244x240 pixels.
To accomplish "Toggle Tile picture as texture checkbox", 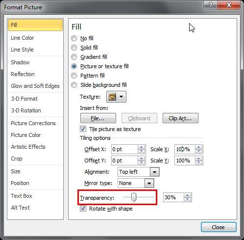I will (83, 129).
